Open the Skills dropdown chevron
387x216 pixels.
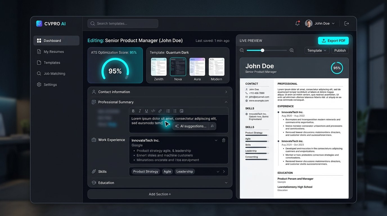(218, 172)
